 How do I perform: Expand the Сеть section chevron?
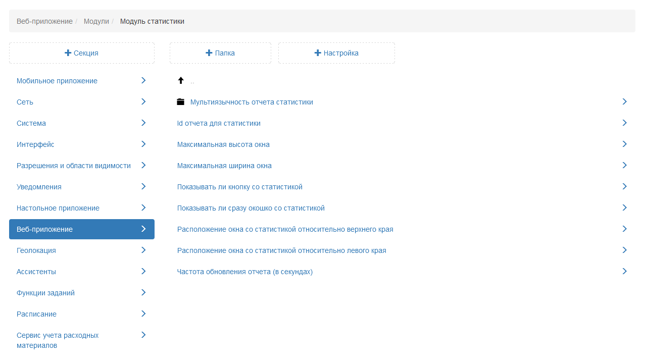(143, 102)
